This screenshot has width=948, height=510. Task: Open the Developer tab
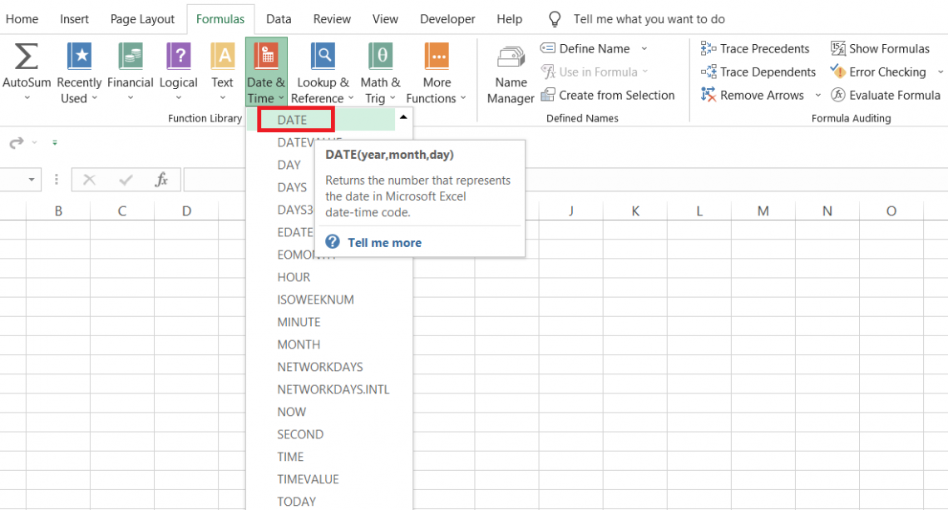point(447,18)
